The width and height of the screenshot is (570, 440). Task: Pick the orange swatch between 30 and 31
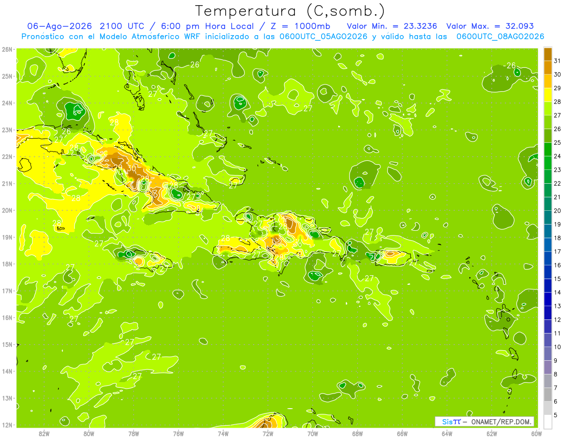[548, 67]
